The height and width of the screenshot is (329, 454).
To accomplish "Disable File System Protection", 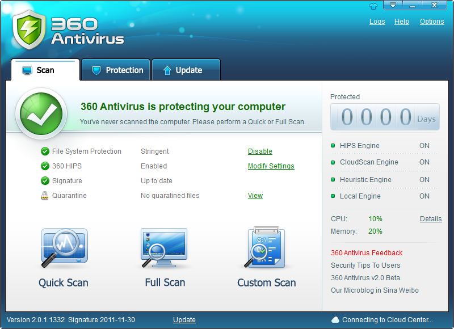I will (x=260, y=151).
